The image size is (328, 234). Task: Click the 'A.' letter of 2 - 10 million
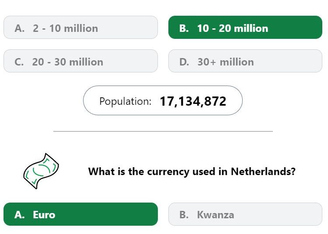[x=19, y=28]
